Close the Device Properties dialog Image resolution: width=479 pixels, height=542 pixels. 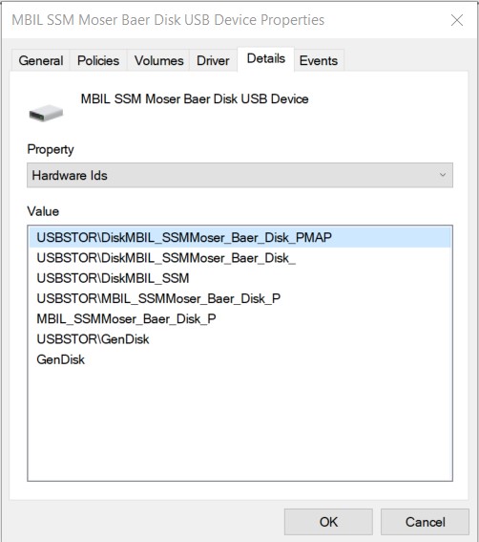(x=457, y=20)
